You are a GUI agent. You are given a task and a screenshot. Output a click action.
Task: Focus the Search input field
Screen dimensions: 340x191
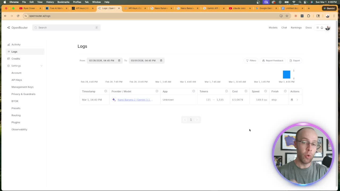(66, 28)
